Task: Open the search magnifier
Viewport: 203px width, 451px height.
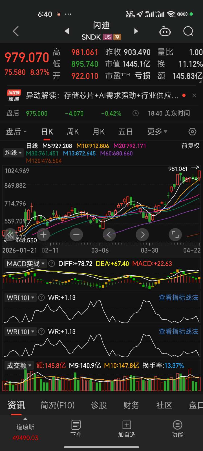Action: click(188, 31)
